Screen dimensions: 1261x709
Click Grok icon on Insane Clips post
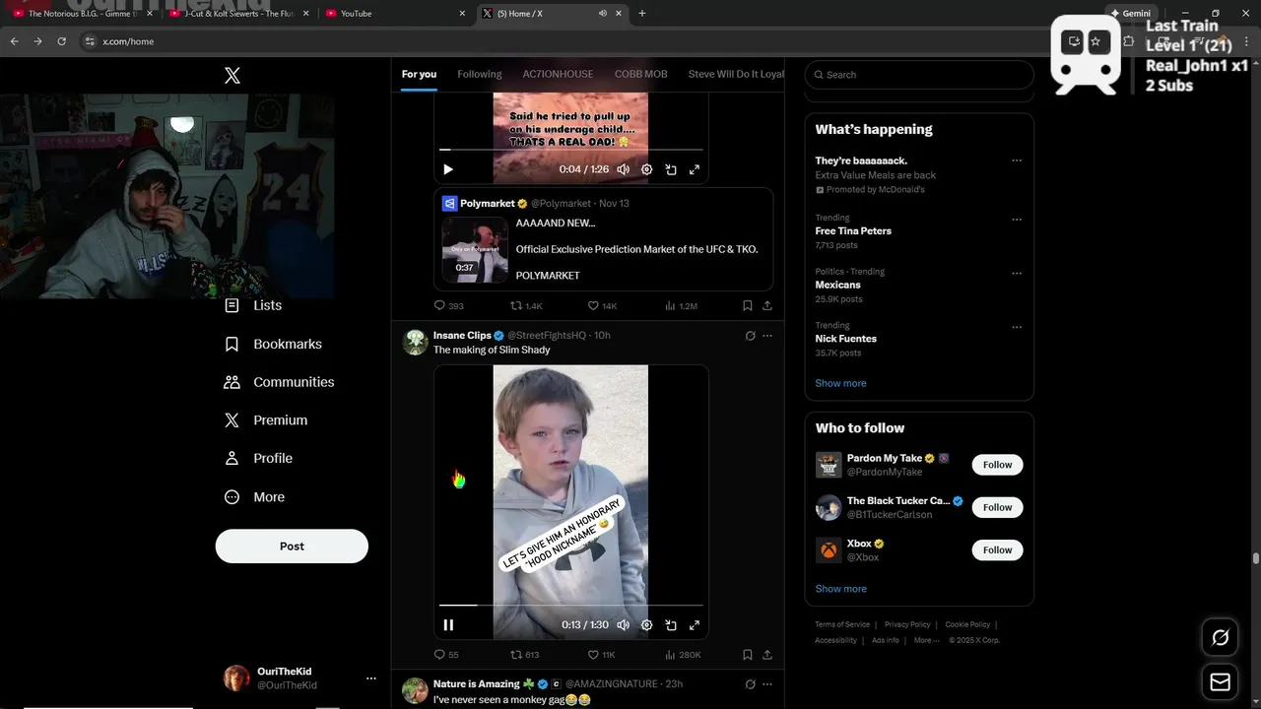(750, 336)
